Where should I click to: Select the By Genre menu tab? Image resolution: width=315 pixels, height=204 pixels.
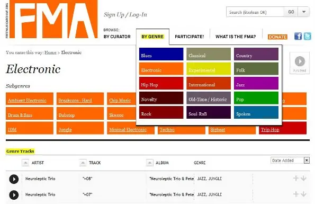coord(152,37)
